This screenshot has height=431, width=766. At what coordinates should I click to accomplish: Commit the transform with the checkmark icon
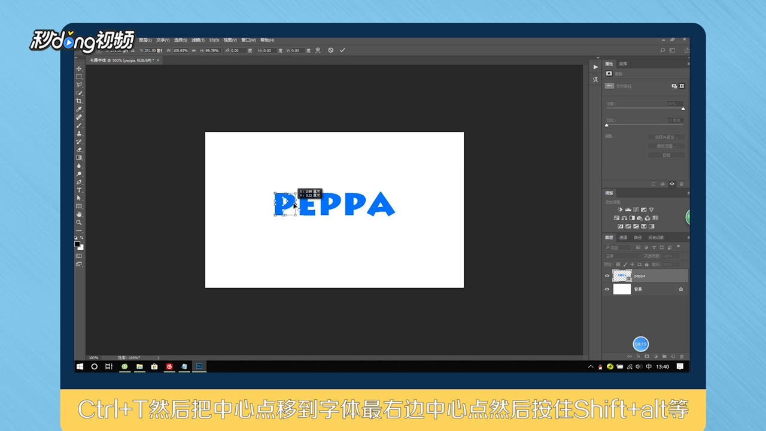342,50
